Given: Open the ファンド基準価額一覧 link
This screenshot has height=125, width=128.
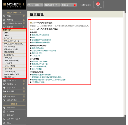Looking at the screenshot, I should (x=39, y=66).
